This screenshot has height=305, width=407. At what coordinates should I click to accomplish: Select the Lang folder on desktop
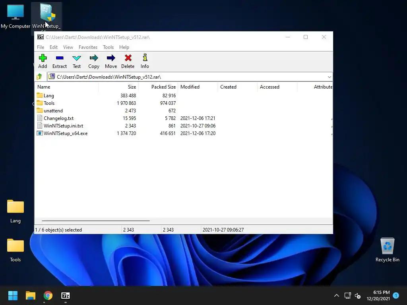click(16, 207)
